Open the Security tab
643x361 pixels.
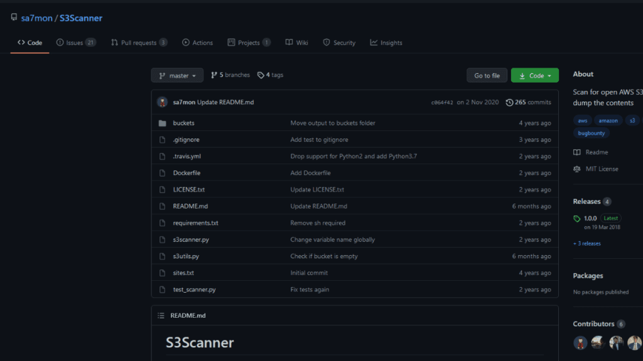coord(338,43)
